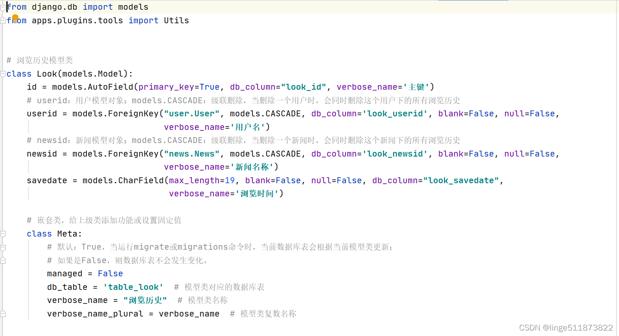The image size is (619, 336).
Task: Click 'id' variable at AutoField line
Action: [x=32, y=87]
